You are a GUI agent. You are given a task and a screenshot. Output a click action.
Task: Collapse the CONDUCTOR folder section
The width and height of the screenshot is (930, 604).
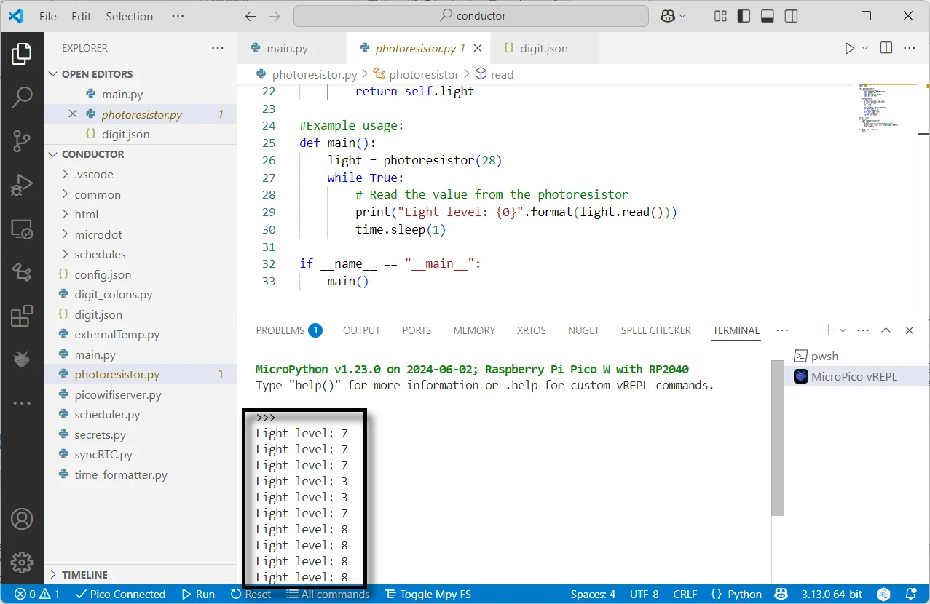140,154
